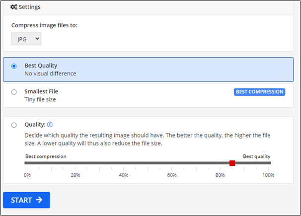
Task: Click the "Tiny file size" description
Action: pyautogui.click(x=40, y=99)
